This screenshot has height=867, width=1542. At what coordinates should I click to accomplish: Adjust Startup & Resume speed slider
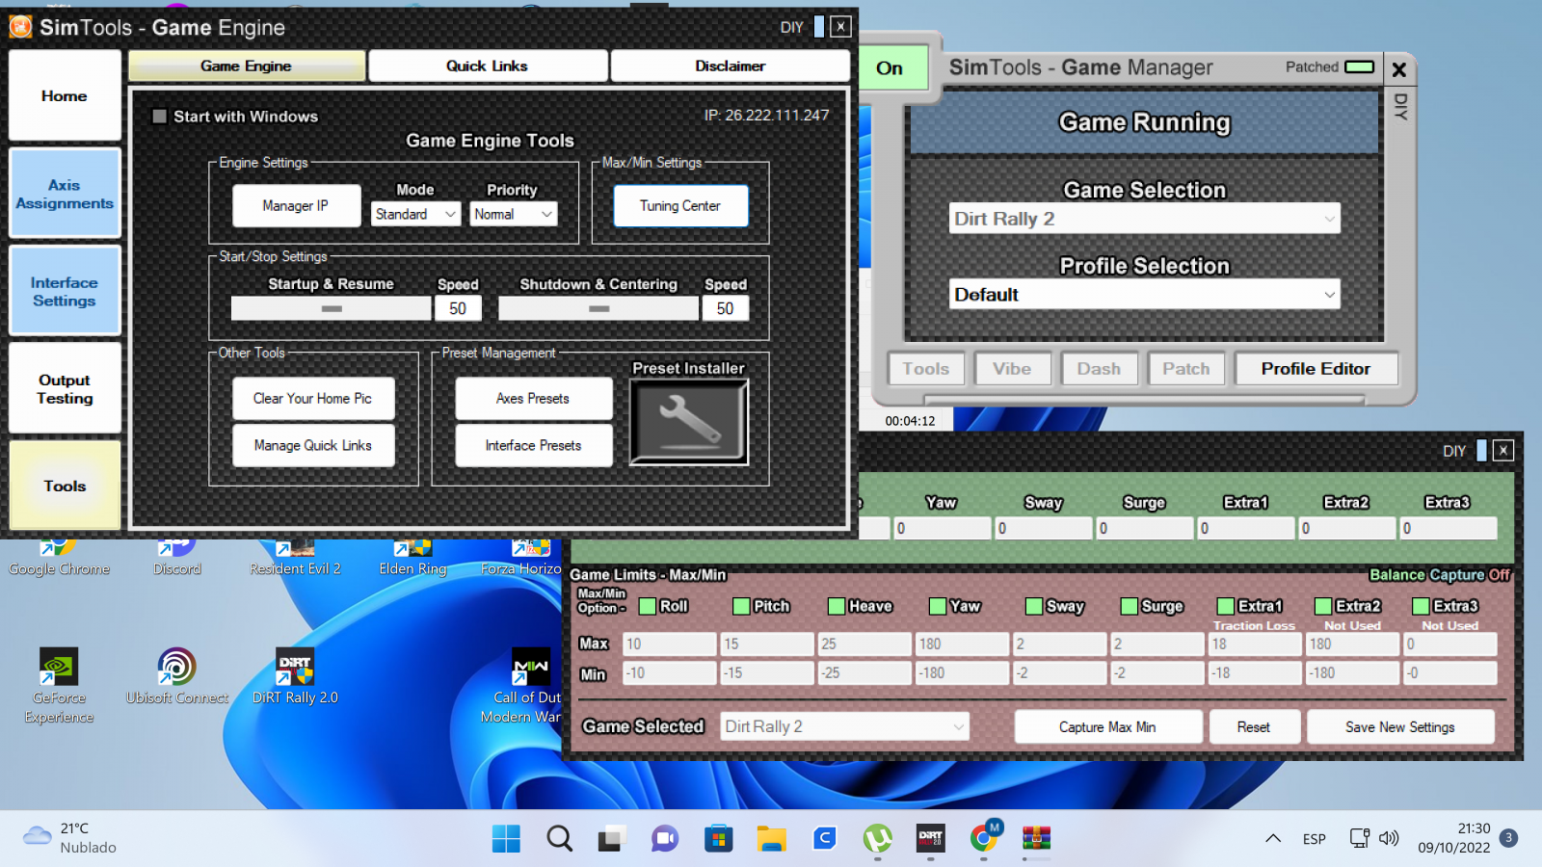(x=332, y=308)
